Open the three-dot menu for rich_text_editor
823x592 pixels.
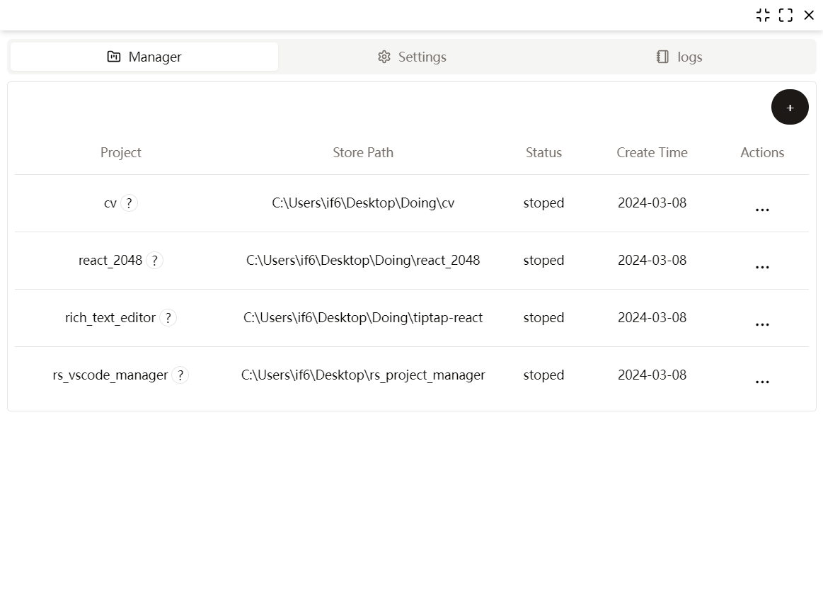[x=762, y=324]
